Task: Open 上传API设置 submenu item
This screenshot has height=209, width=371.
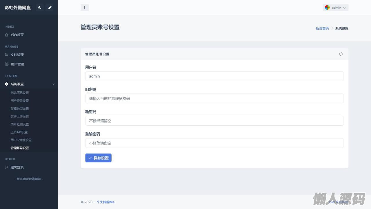Action: [x=19, y=132]
